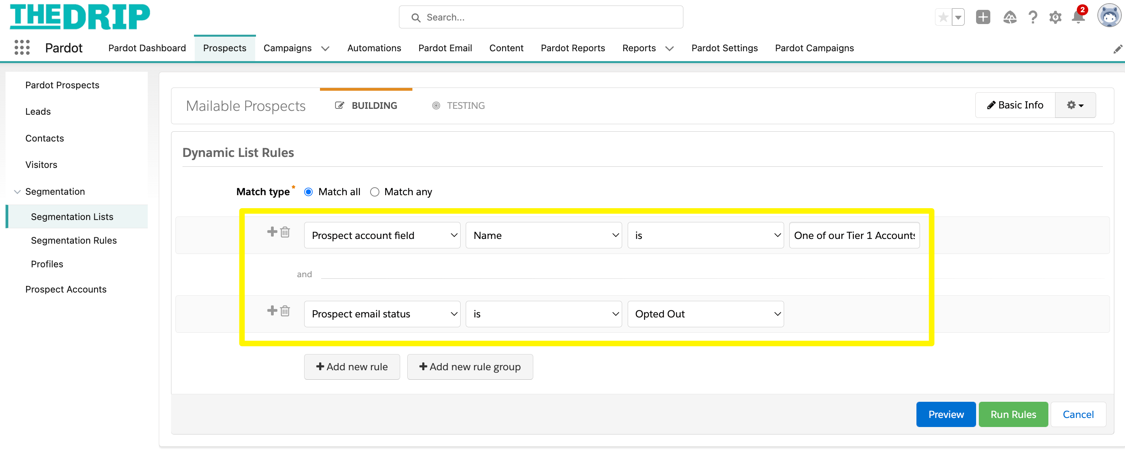Open Prospect Accounts in sidebar
This screenshot has height=455, width=1125.
click(x=66, y=289)
